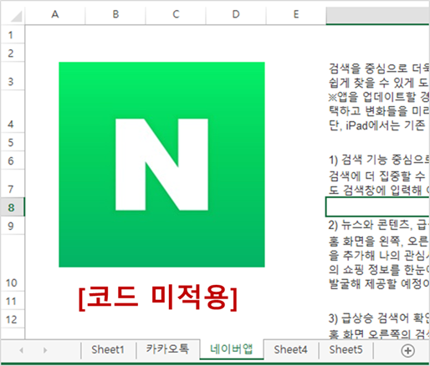The width and height of the screenshot is (430, 366).
Task: Select column C header
Action: click(176, 14)
